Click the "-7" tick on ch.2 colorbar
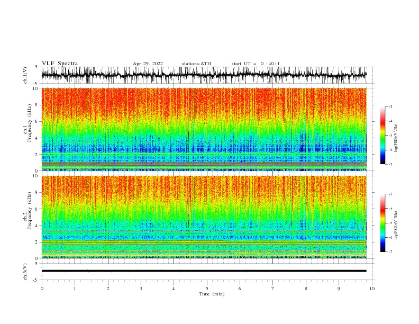This screenshot has width=419, height=324. (x=390, y=252)
